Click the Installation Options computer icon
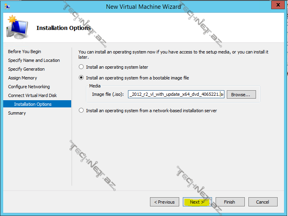Image resolution: width=288 pixels, height=216 pixels. coord(17,28)
